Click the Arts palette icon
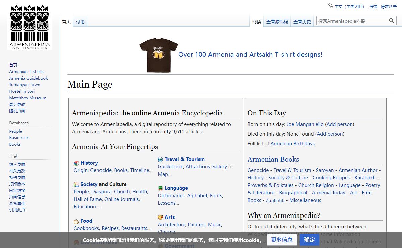The width and height of the screenshot is (402, 248). [x=160, y=217]
